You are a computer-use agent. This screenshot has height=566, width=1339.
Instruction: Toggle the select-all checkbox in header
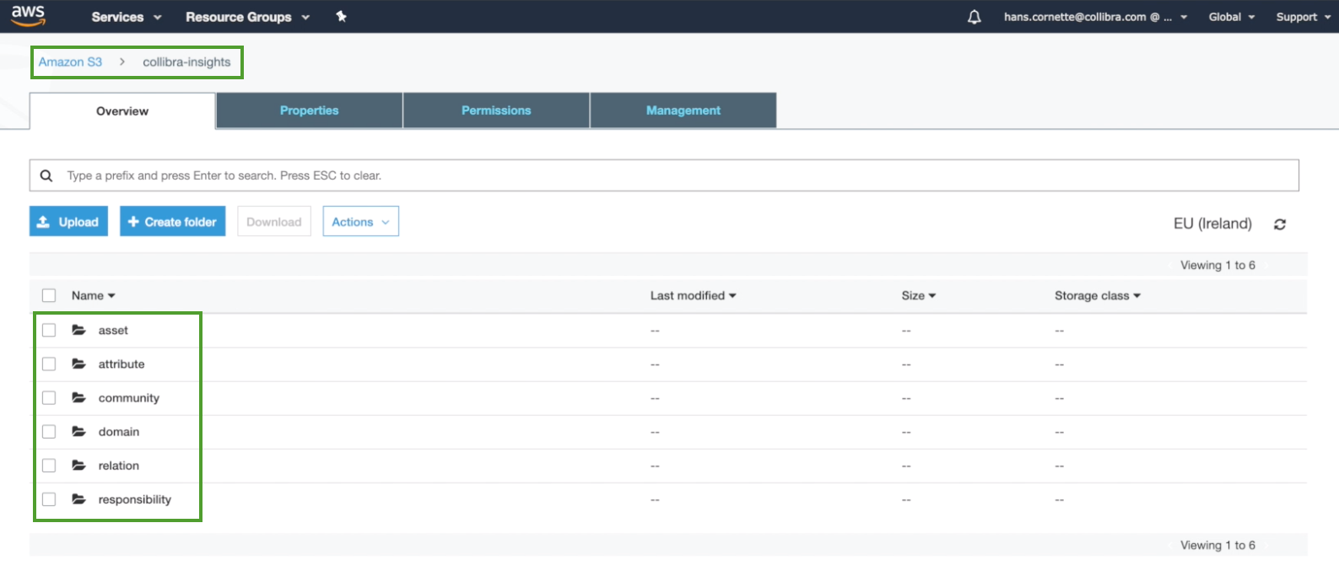coord(49,295)
